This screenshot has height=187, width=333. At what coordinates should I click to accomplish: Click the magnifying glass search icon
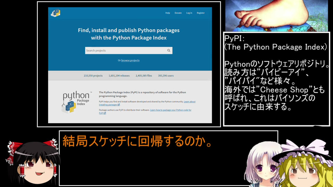pyautogui.click(x=169, y=51)
